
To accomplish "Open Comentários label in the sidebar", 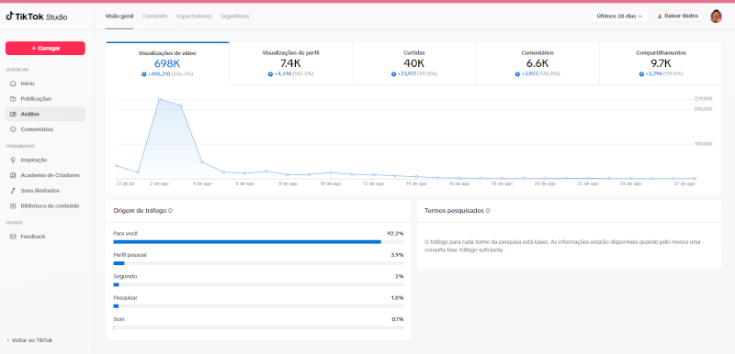I will tap(37, 129).
